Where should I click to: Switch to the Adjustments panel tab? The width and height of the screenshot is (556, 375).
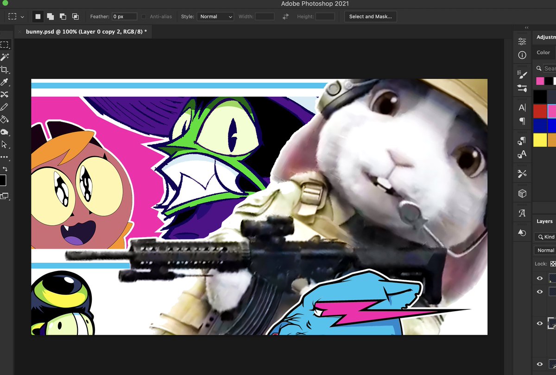(546, 37)
